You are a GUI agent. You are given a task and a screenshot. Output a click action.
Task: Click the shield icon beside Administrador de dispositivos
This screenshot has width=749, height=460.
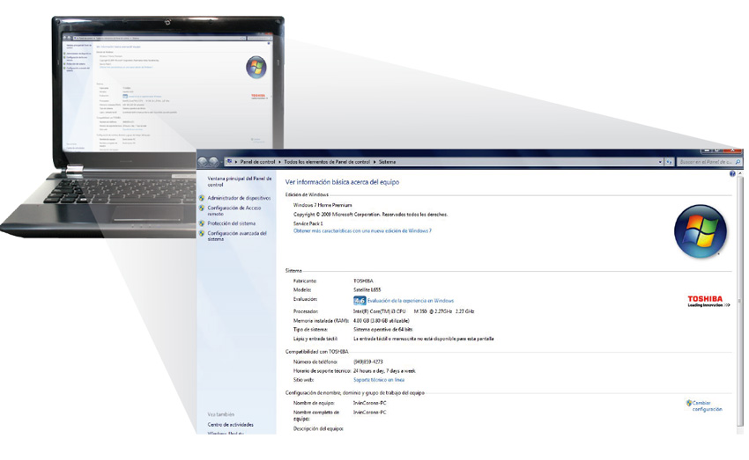coord(202,198)
